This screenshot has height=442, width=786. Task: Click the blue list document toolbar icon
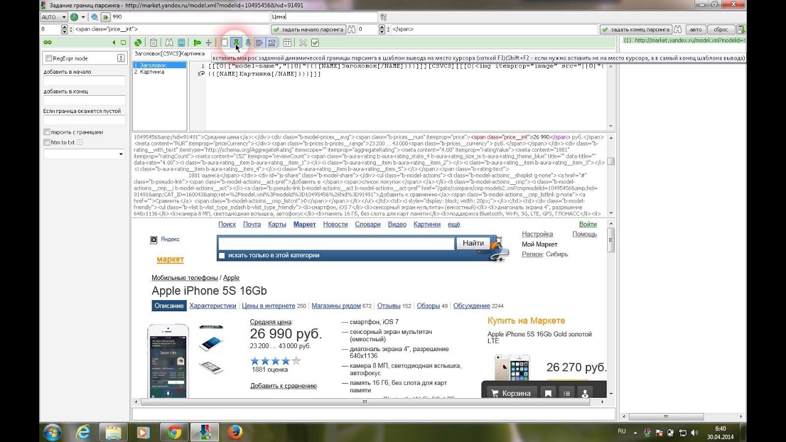click(181, 42)
